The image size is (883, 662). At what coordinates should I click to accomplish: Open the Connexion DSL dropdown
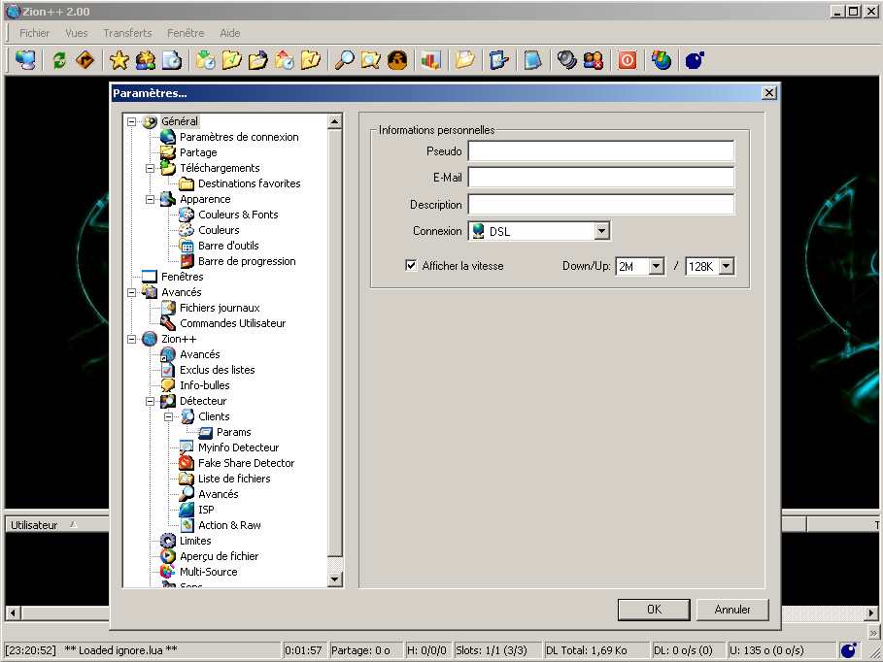(602, 231)
